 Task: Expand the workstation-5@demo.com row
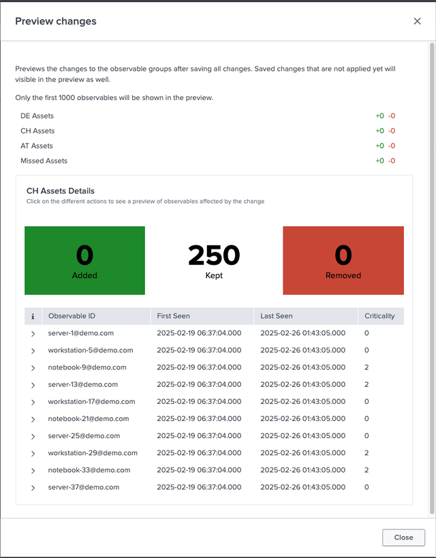coord(33,351)
